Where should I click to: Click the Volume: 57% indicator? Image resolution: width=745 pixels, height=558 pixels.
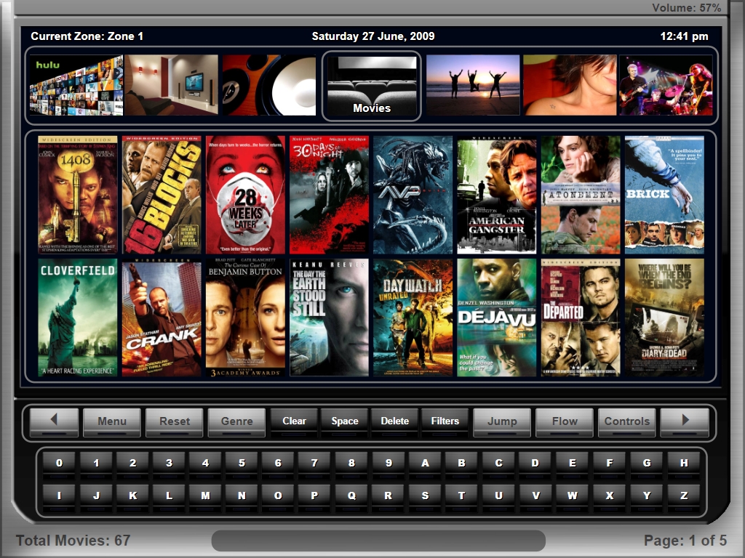tap(687, 8)
